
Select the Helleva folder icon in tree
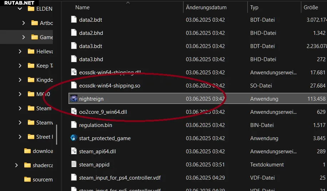31,51
